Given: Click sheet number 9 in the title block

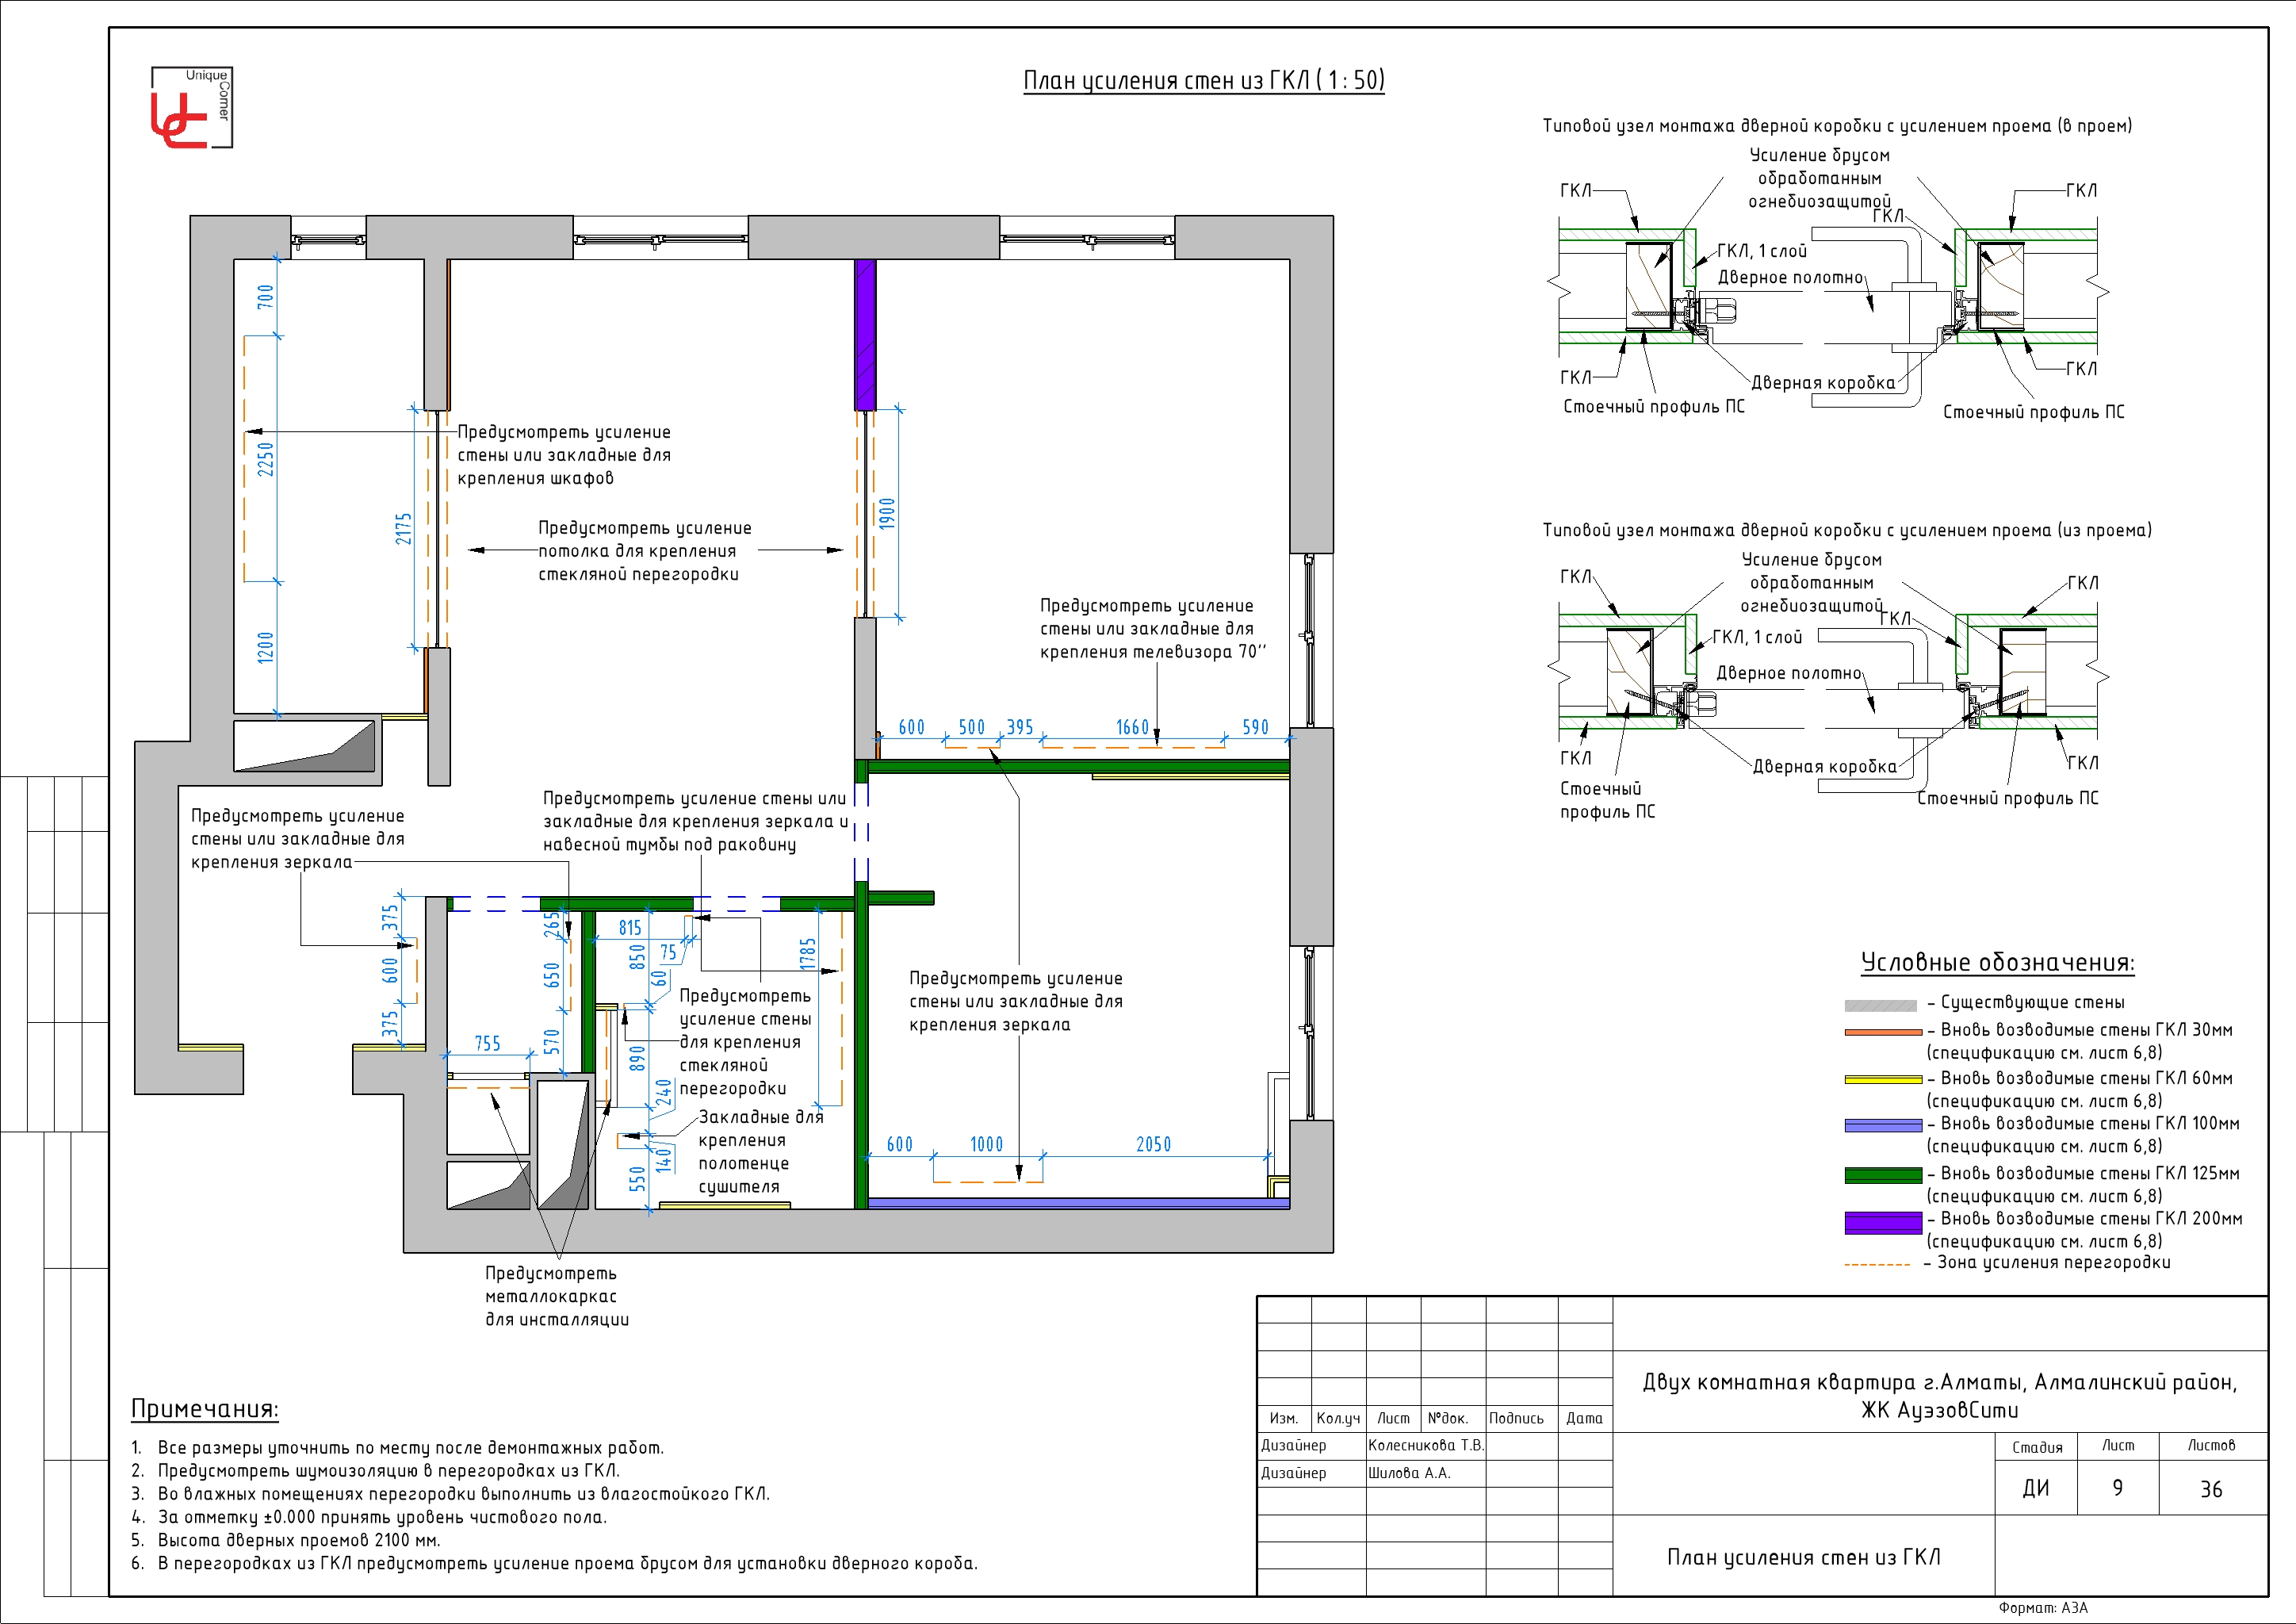Looking at the screenshot, I should (2117, 1488).
